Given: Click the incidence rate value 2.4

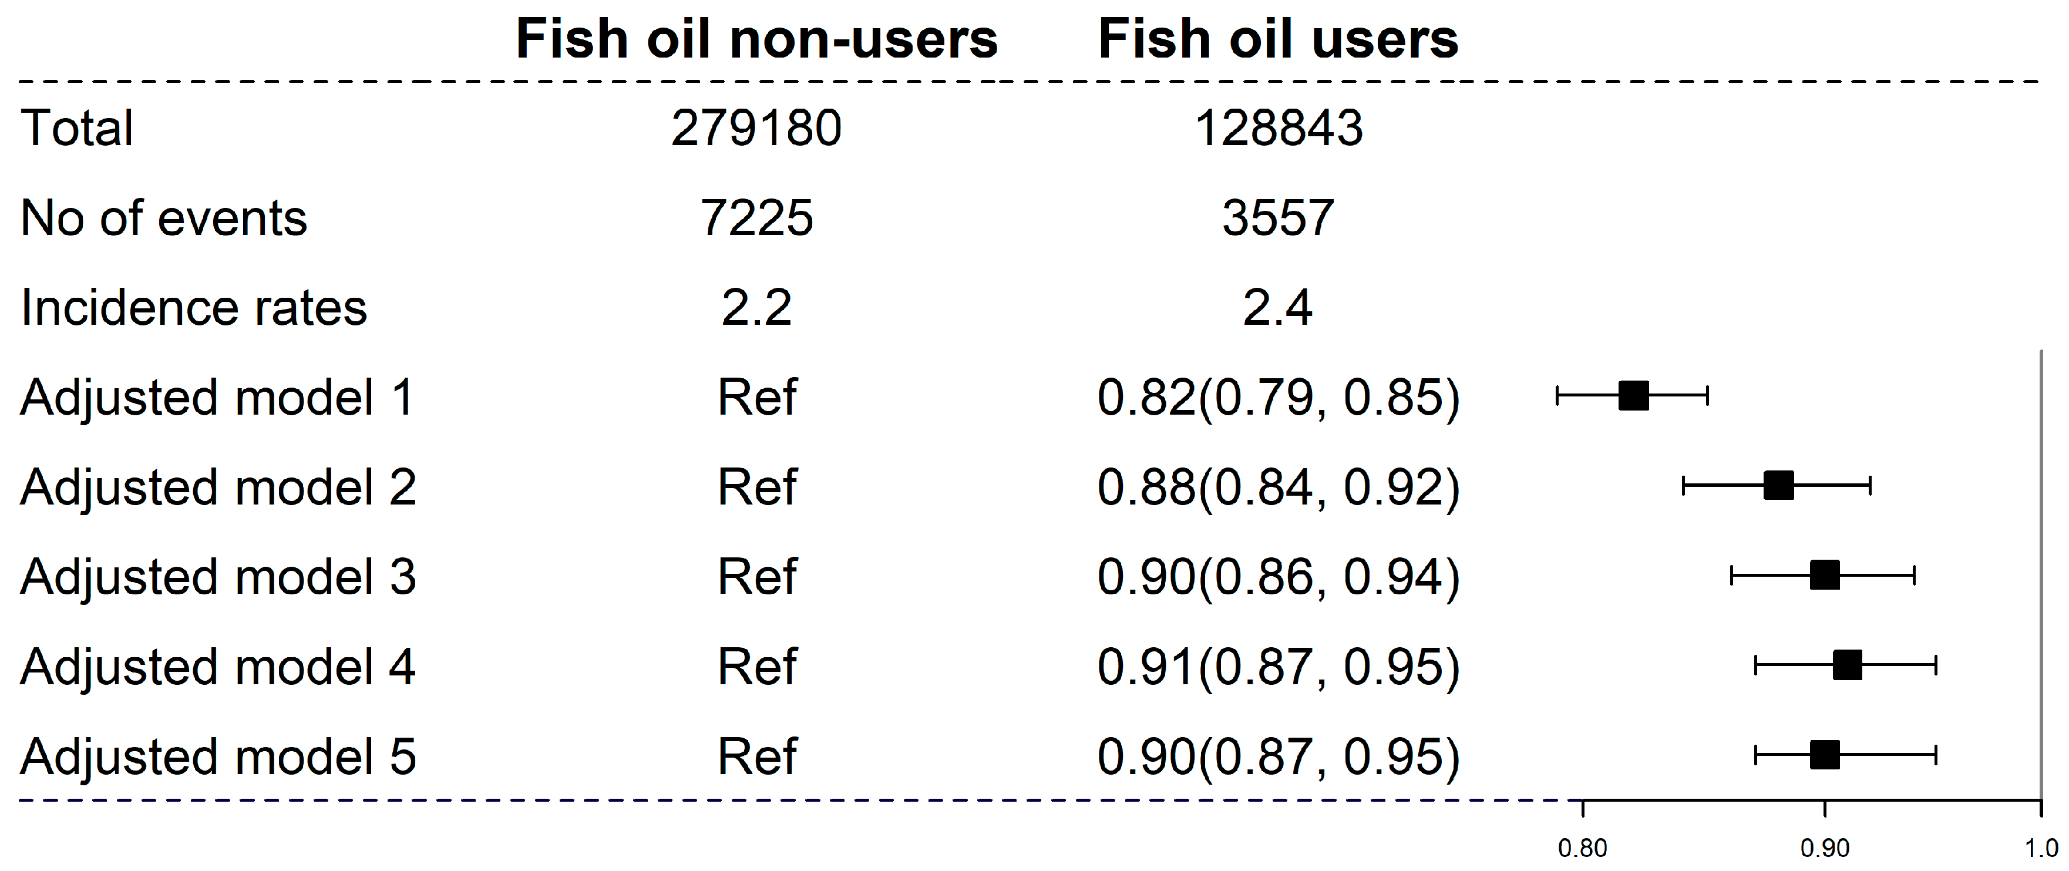Looking at the screenshot, I should coord(1278,308).
